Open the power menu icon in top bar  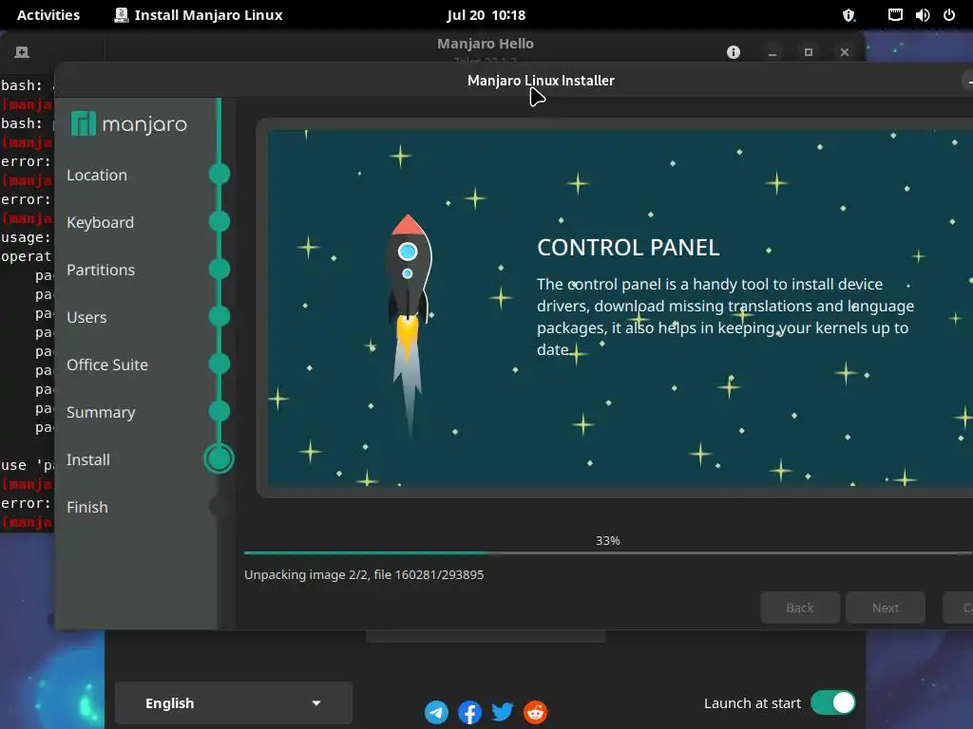click(949, 15)
